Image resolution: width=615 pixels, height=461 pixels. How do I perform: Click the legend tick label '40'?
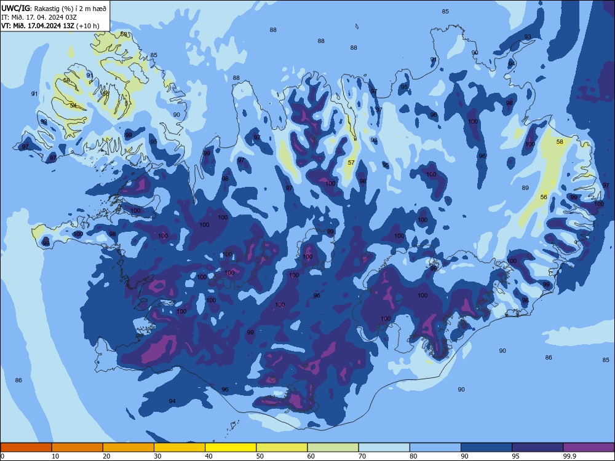208,456
